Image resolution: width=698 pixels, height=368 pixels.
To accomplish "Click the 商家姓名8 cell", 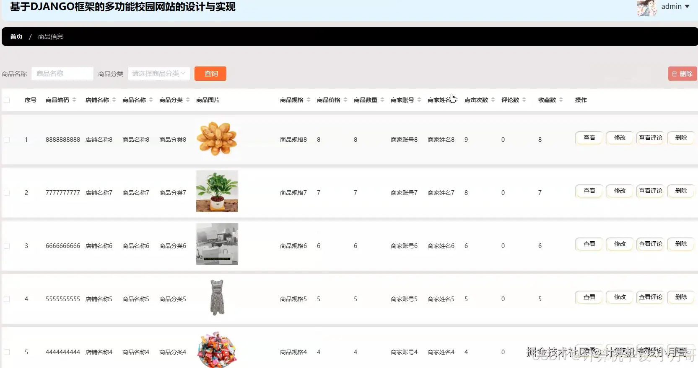I will click(x=441, y=140).
